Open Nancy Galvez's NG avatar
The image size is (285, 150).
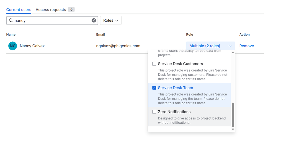coord(13,46)
